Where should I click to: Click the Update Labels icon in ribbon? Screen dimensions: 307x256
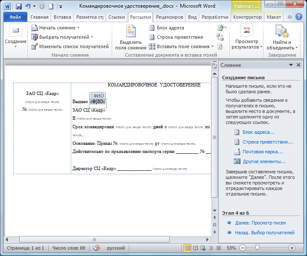[x=220, y=46]
